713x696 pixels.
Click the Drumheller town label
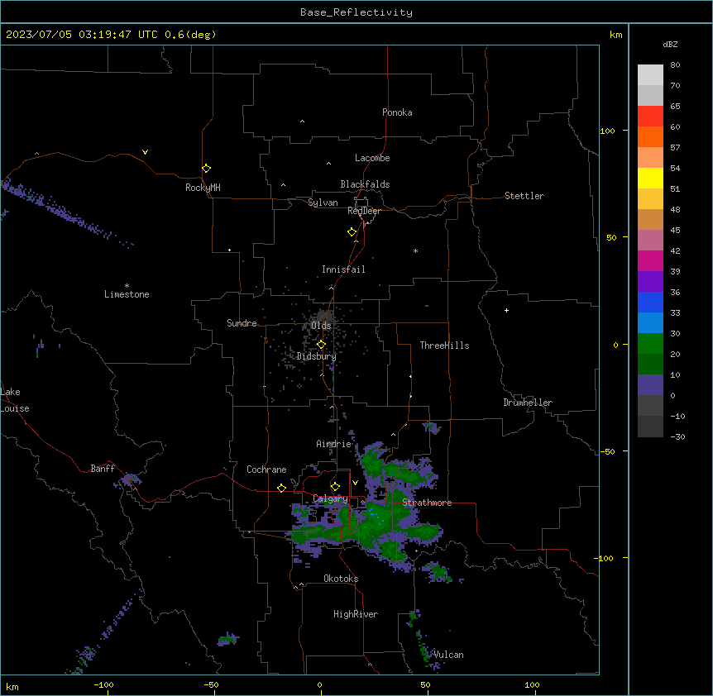(x=528, y=403)
